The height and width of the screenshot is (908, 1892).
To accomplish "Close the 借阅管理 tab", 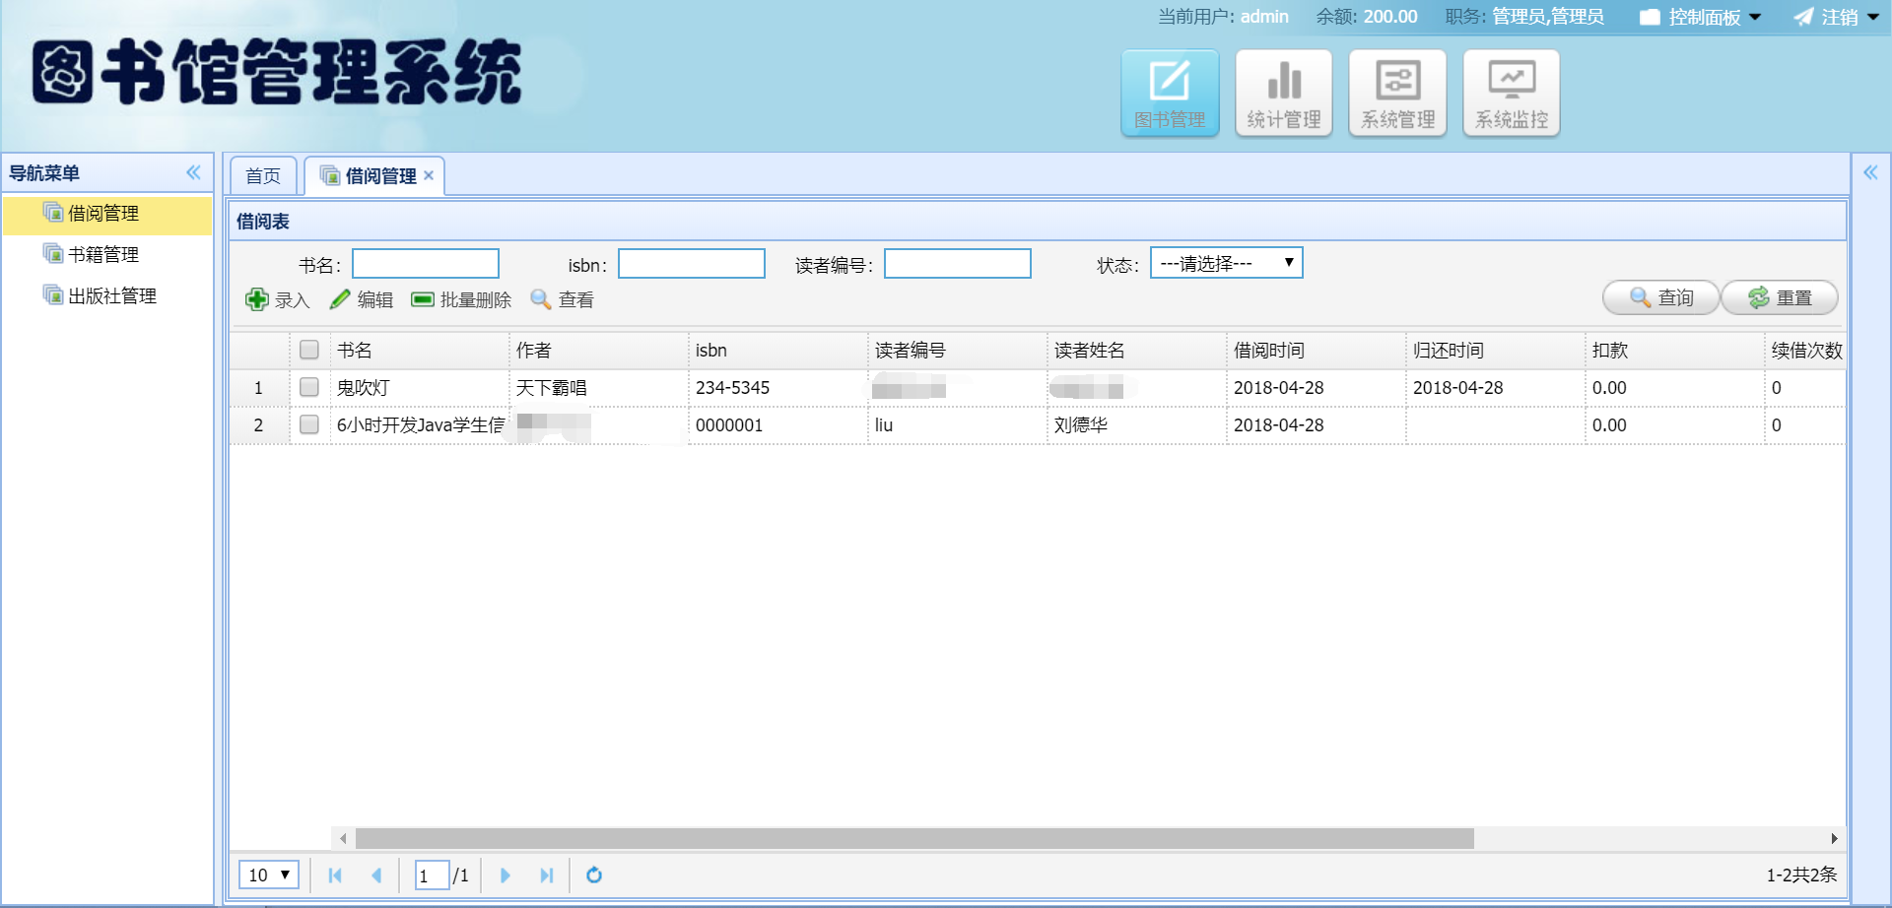I will (x=429, y=175).
